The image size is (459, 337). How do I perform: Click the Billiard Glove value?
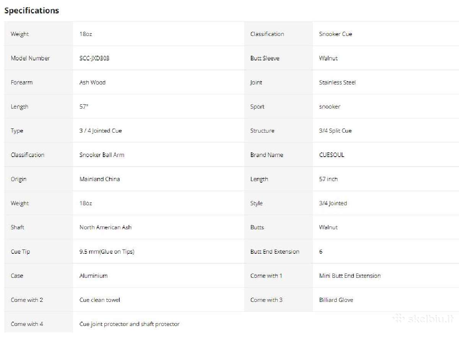[x=336, y=300]
